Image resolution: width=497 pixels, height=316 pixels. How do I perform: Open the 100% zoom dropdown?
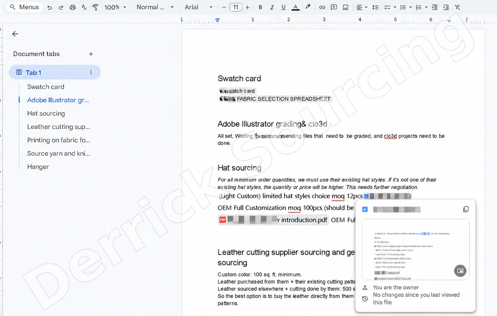[116, 7]
